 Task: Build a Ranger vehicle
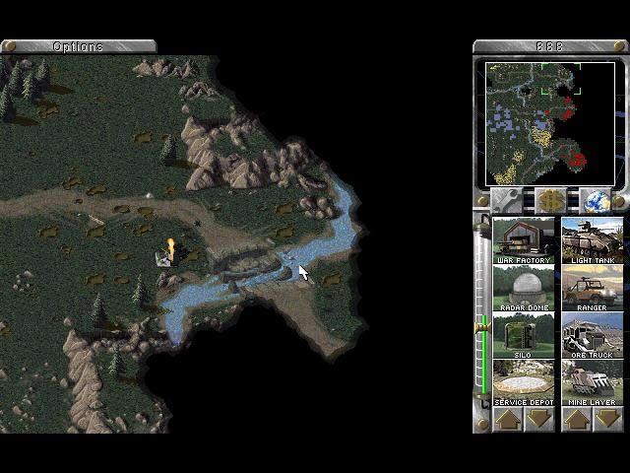coord(593,289)
